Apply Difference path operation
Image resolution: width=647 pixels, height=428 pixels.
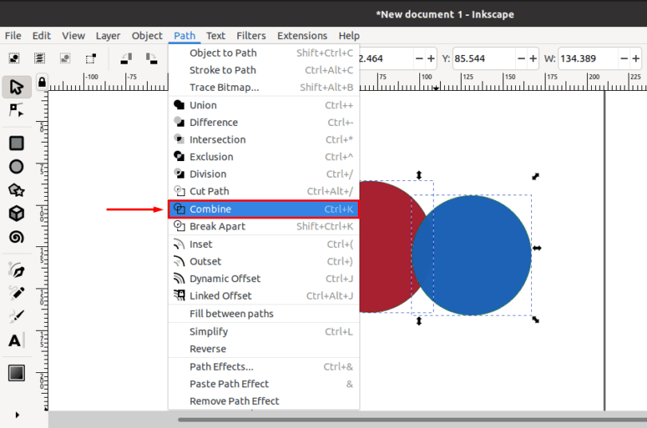[x=264, y=123]
